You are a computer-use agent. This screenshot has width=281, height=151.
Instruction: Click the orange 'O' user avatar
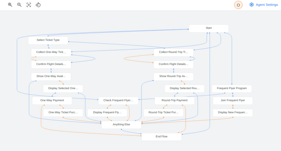pyautogui.click(x=238, y=5)
